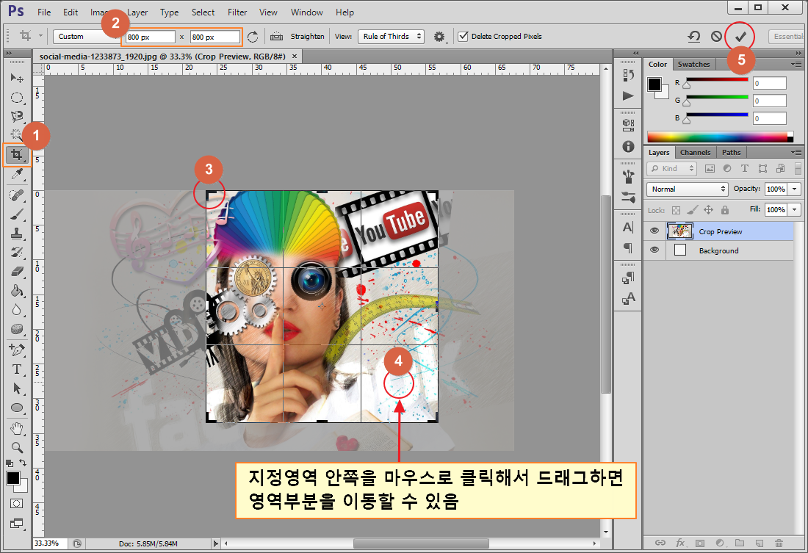Open the Character panel icon
The width and height of the screenshot is (808, 553).
(628, 227)
